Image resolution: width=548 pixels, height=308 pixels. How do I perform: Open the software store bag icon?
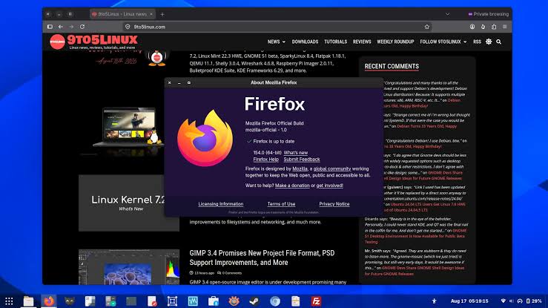(x=214, y=301)
